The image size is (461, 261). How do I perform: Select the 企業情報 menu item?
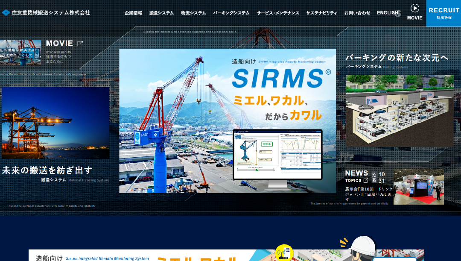coord(133,13)
